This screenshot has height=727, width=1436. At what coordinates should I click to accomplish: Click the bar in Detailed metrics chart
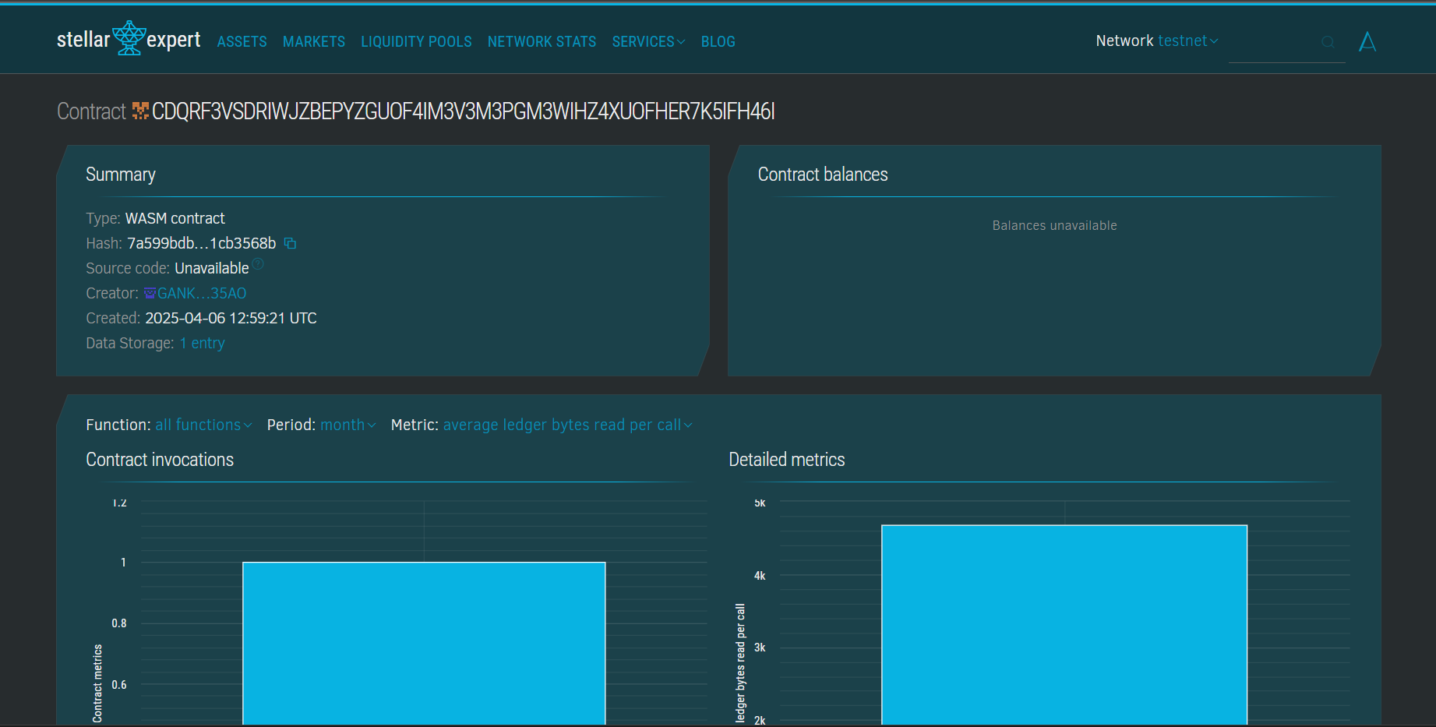click(x=1064, y=623)
